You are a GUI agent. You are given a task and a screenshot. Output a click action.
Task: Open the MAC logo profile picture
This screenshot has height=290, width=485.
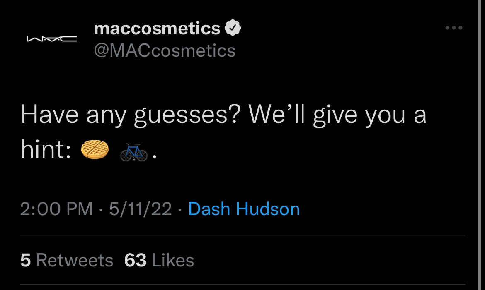point(51,40)
